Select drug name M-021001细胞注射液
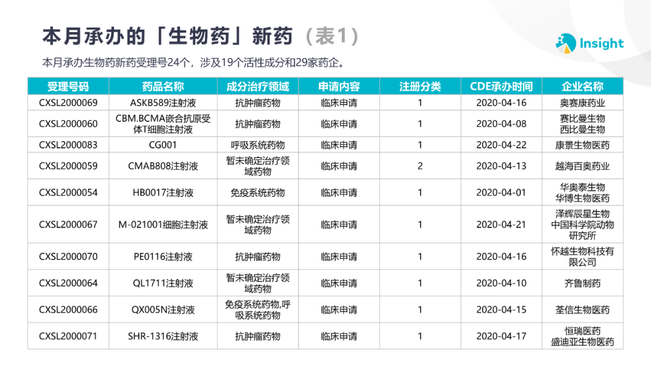 coord(163,225)
